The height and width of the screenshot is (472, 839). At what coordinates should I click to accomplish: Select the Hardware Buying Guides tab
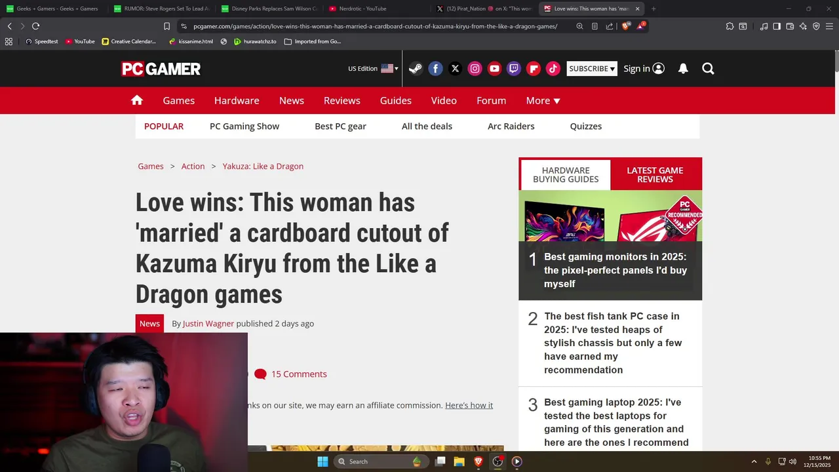[x=566, y=174]
